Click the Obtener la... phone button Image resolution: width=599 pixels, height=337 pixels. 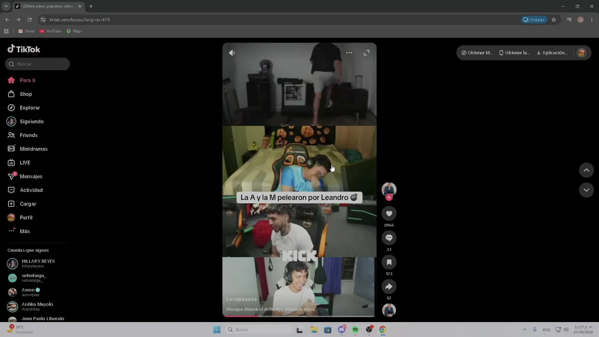[x=515, y=53]
